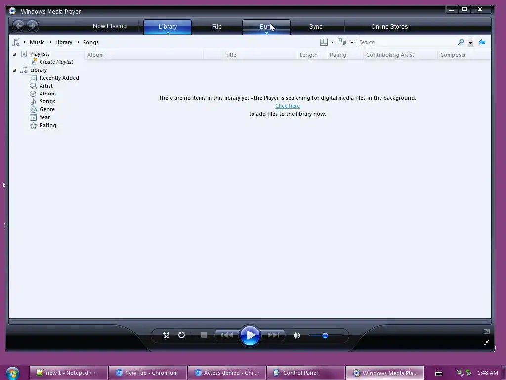Click the seek progress bar
The width and height of the screenshot is (506, 380).
tap(250, 321)
